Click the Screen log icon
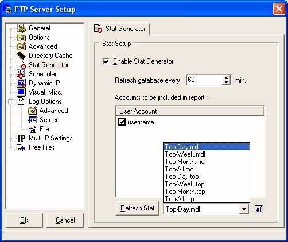The width and height of the screenshot is (288, 242). point(32,120)
